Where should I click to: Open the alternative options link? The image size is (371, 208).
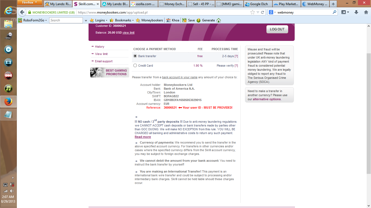[267, 99]
